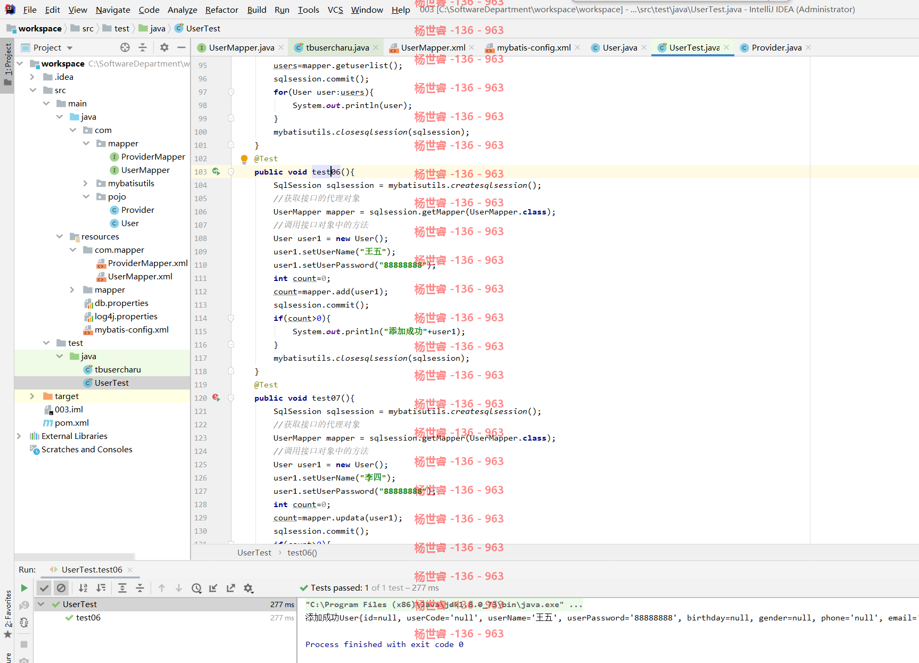
Task: Collapse the main folder
Action: [x=46, y=103]
